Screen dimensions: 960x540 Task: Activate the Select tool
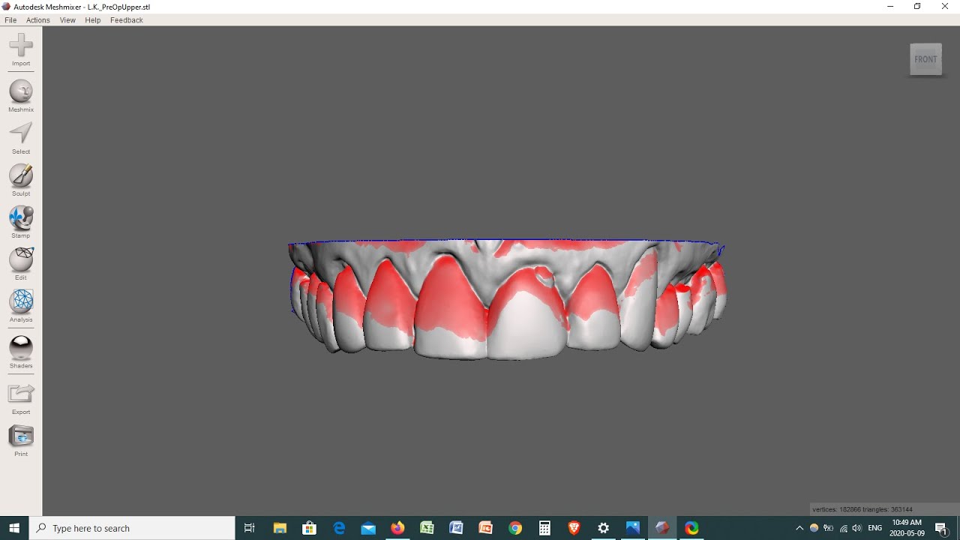[21, 133]
